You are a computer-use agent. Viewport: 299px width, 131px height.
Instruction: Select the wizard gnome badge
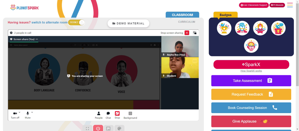(x=260, y=28)
